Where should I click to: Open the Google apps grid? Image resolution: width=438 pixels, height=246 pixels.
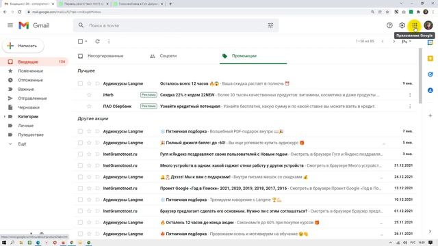(415, 25)
